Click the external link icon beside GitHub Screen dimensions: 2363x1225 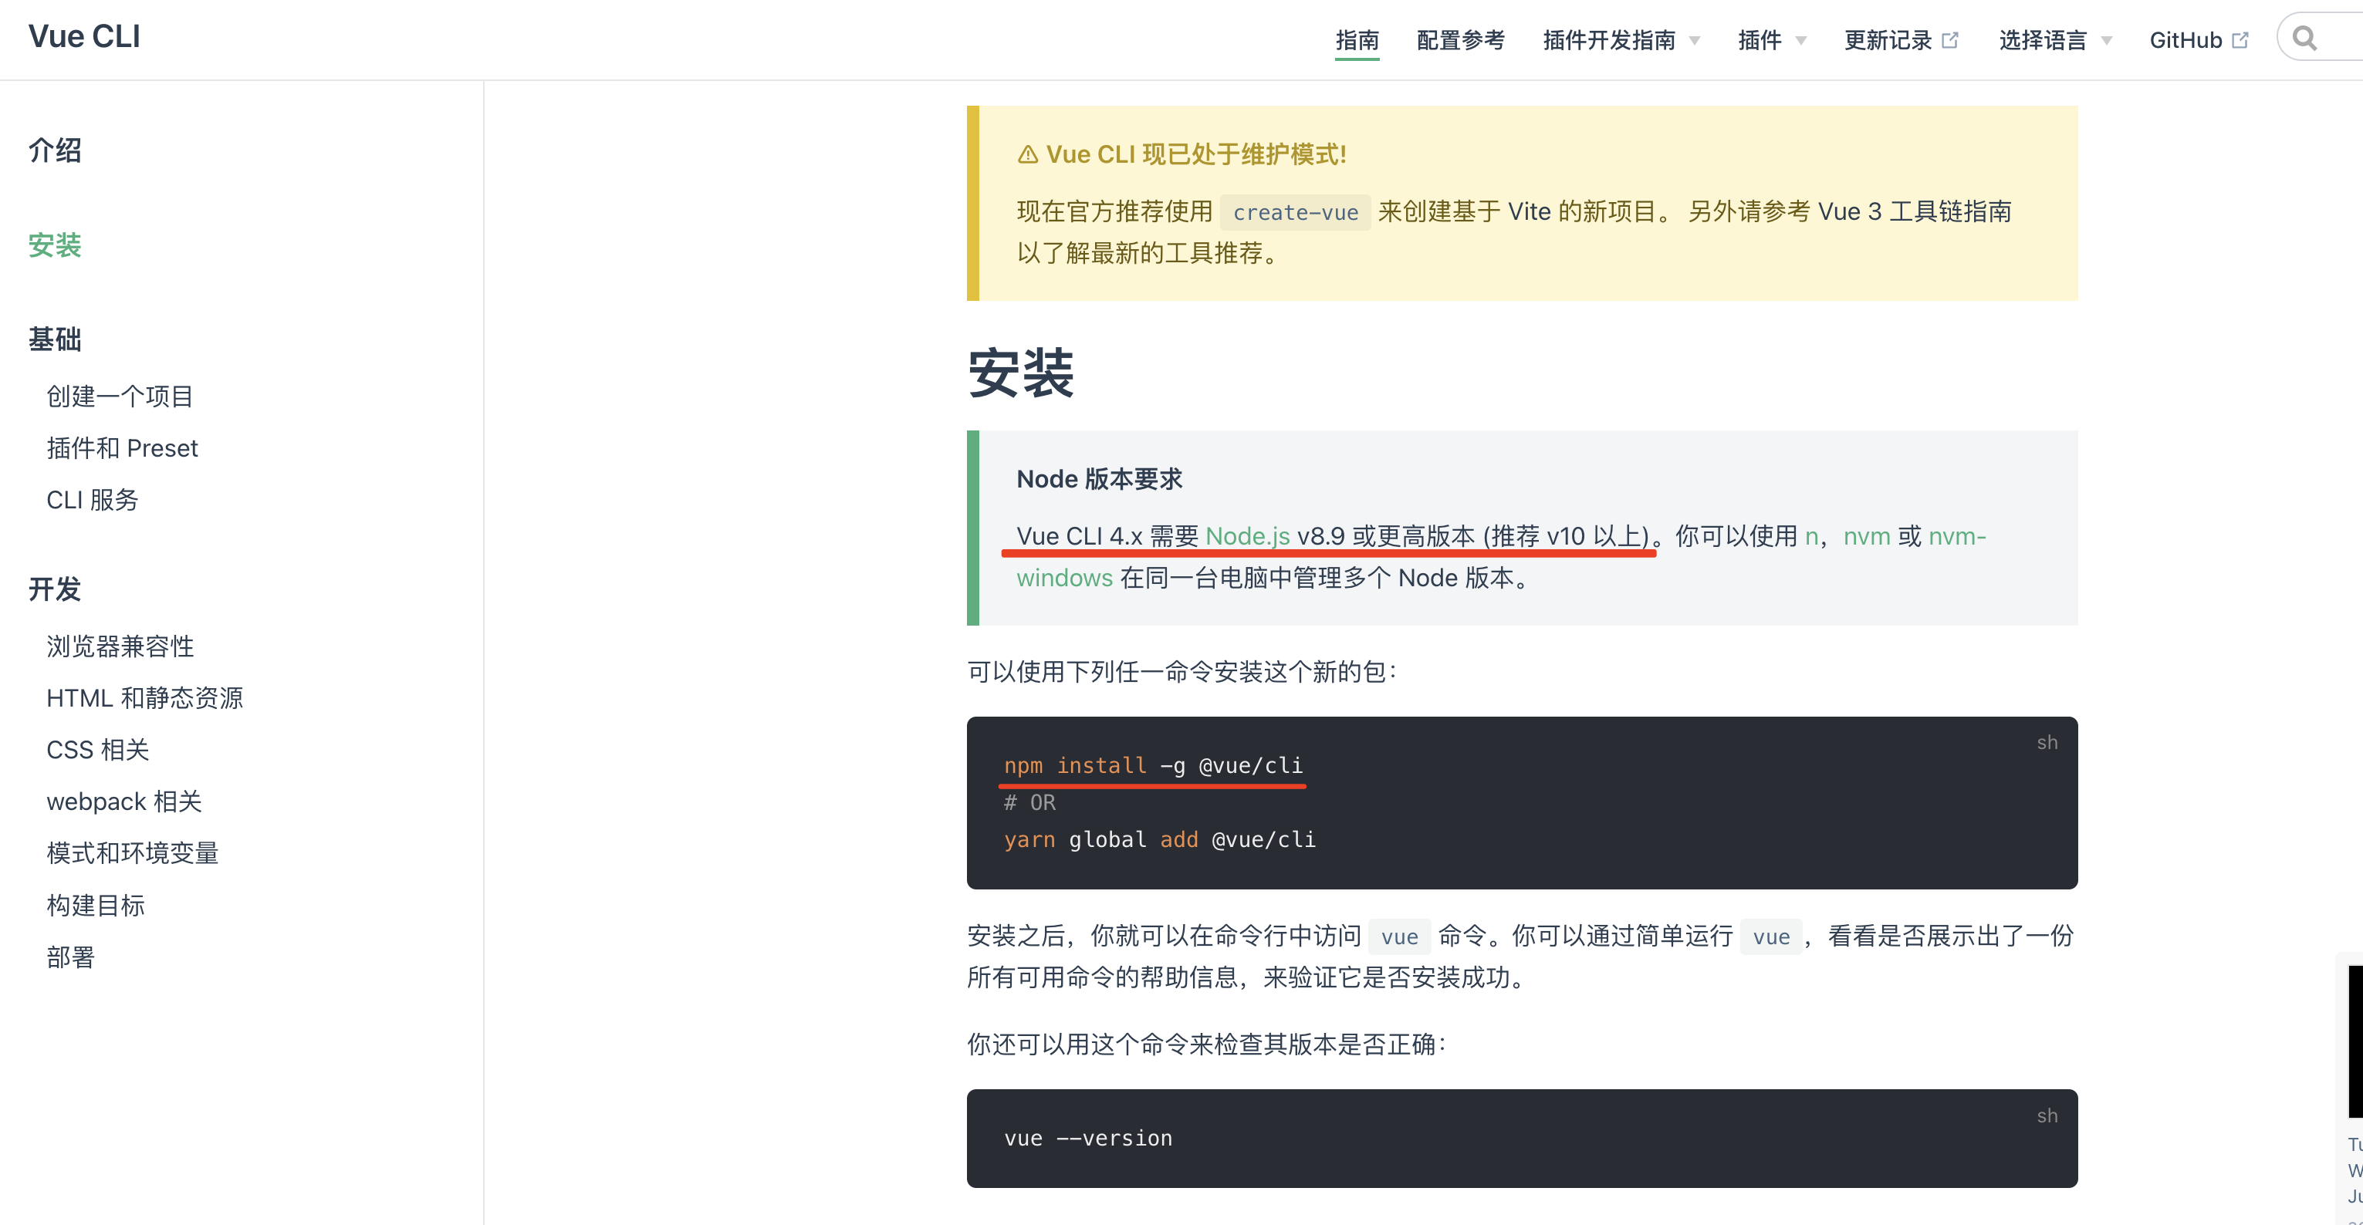(2240, 40)
